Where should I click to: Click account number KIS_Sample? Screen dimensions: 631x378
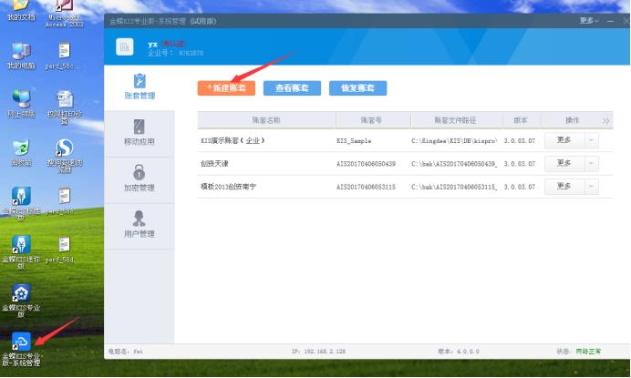(354, 141)
